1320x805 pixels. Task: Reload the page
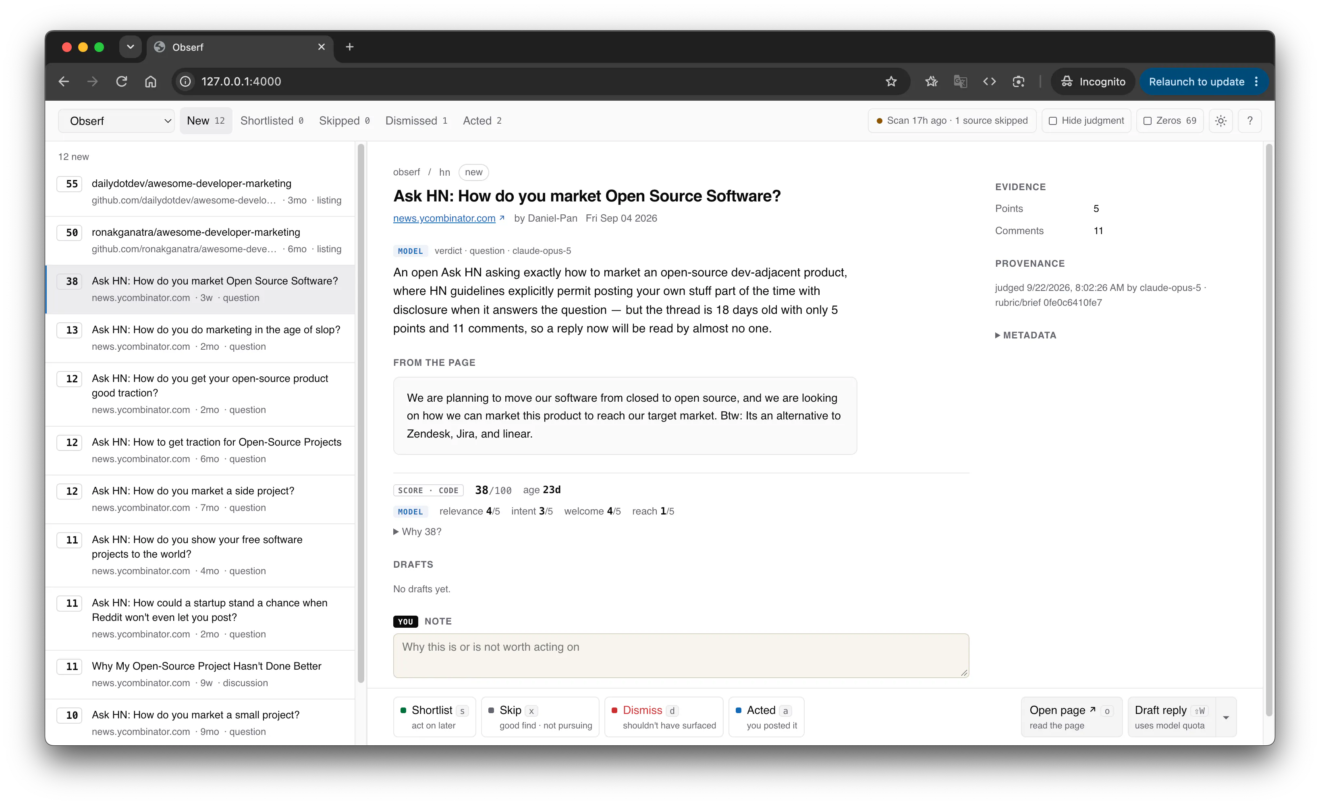pyautogui.click(x=122, y=81)
